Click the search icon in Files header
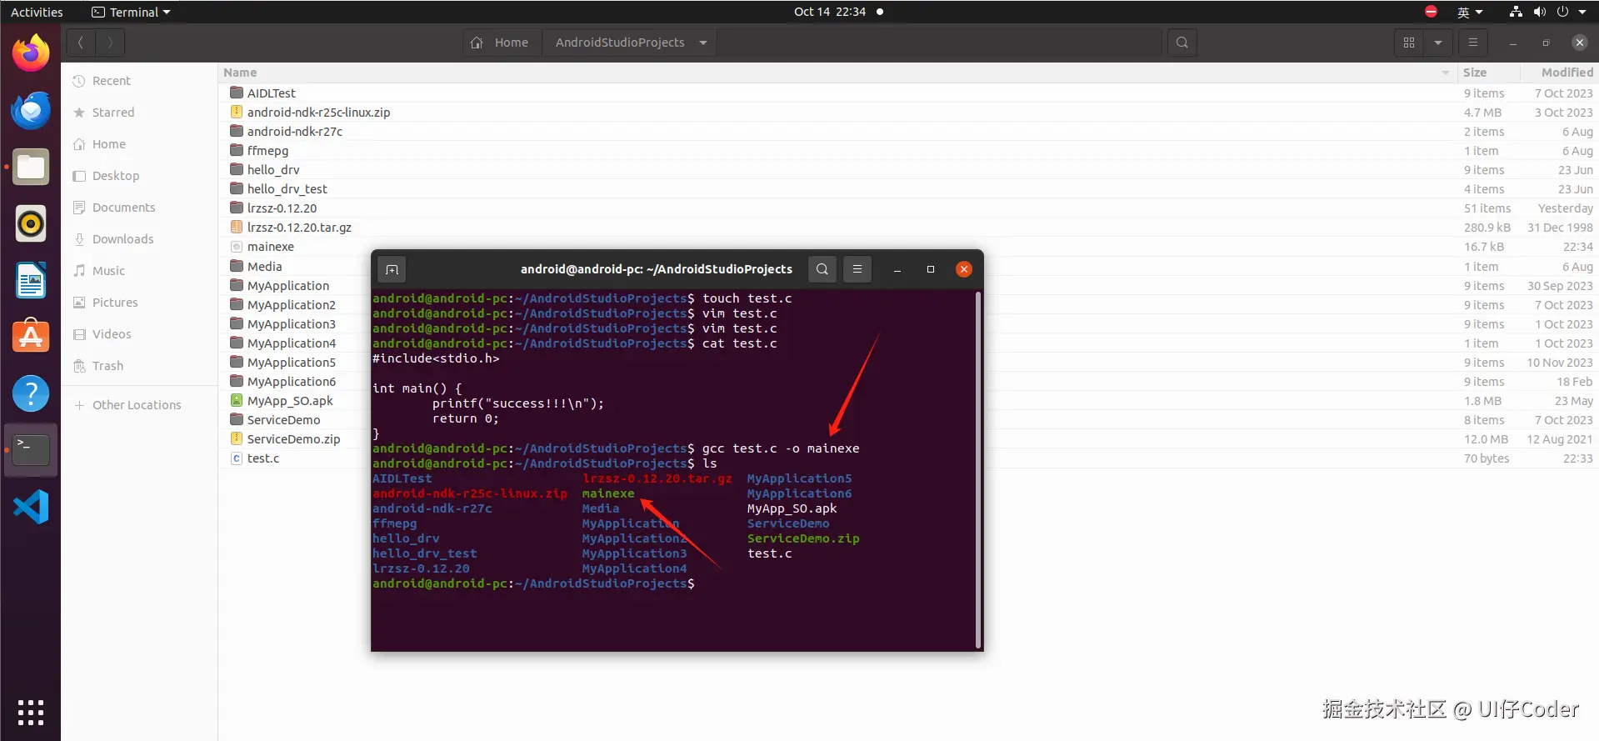This screenshot has width=1599, height=741. 1182,43
